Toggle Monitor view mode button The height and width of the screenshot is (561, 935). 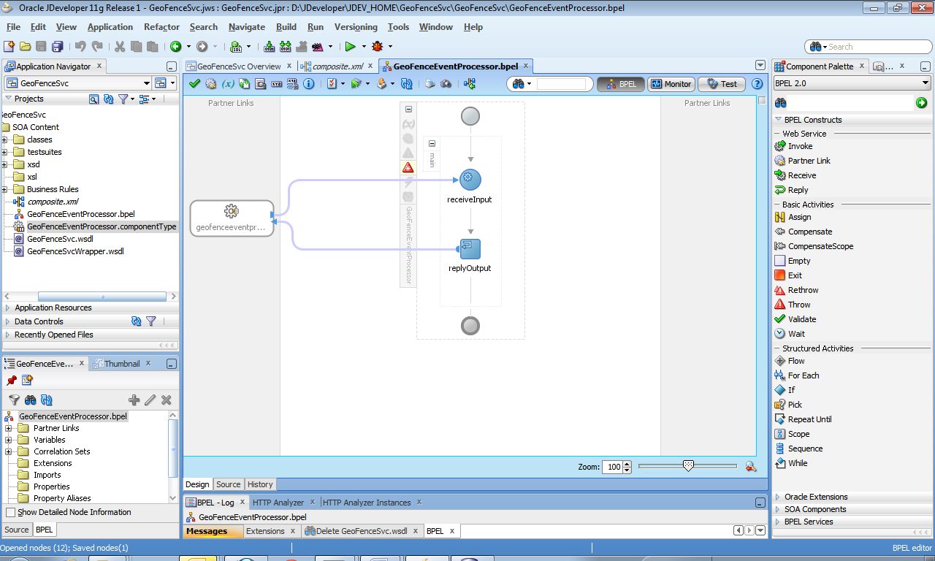tap(671, 84)
